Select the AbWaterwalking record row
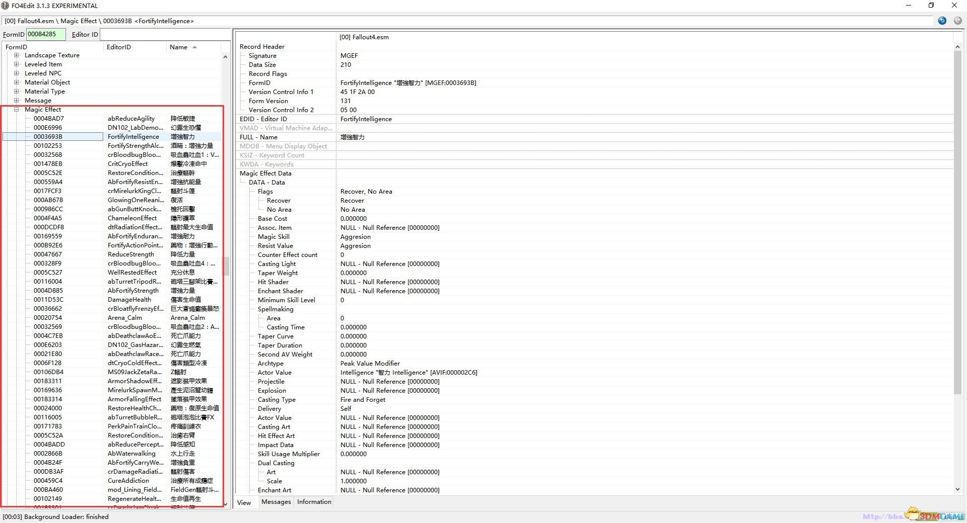 tap(112, 454)
